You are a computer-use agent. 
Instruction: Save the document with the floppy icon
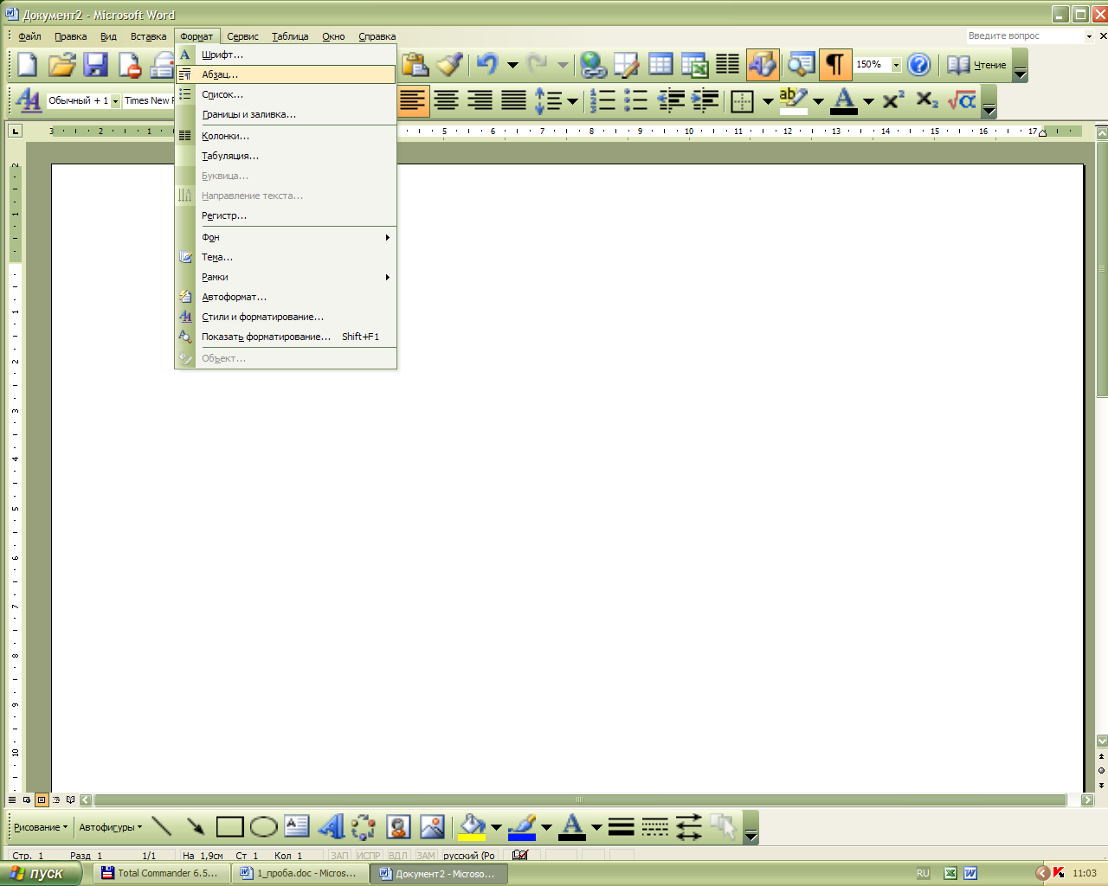pos(95,65)
